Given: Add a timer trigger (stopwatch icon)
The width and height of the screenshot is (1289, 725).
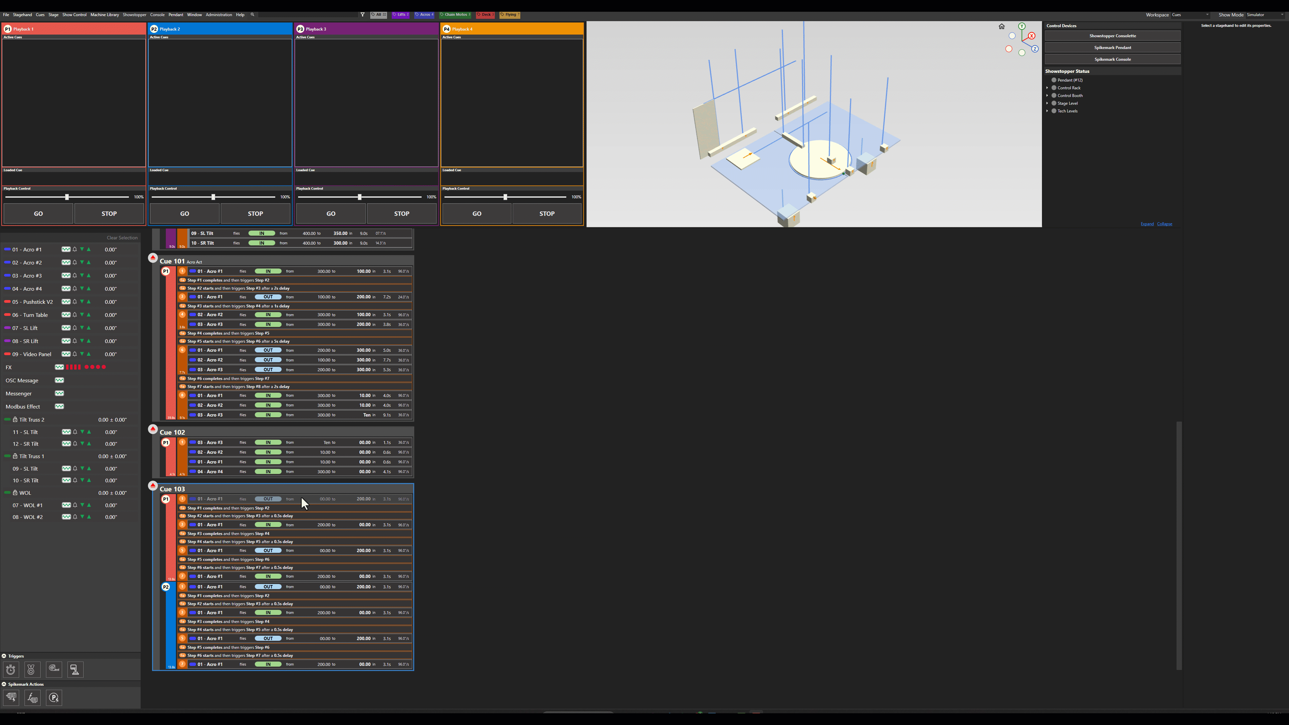Looking at the screenshot, I should click(x=11, y=670).
